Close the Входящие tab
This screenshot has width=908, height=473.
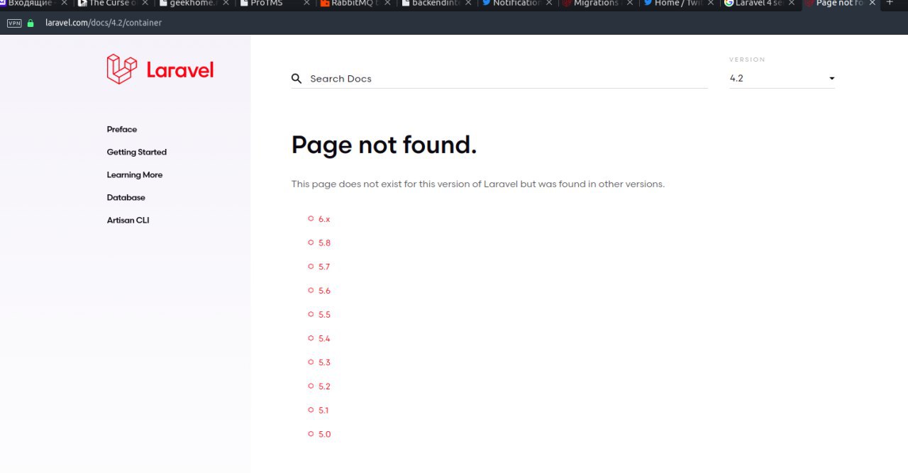(65, 3)
